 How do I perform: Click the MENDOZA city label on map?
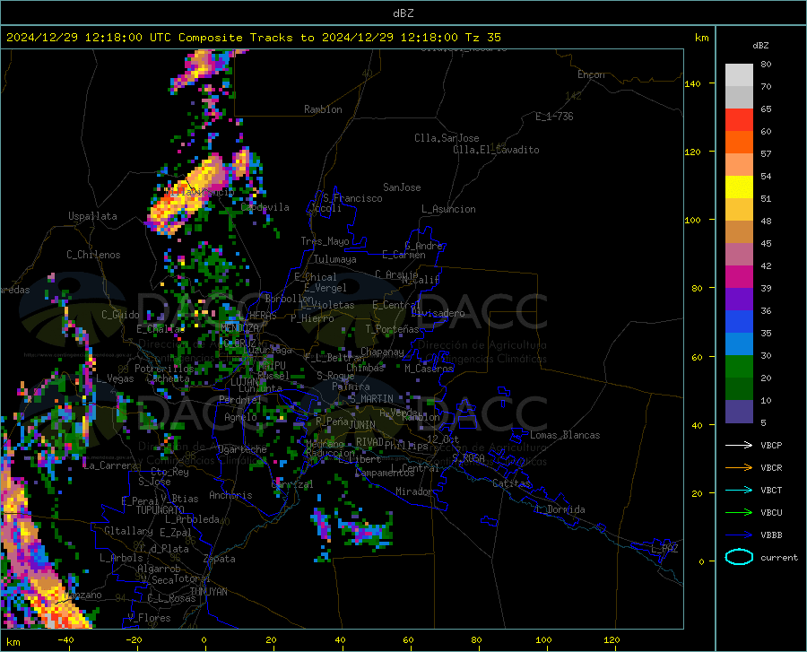pyautogui.click(x=239, y=327)
